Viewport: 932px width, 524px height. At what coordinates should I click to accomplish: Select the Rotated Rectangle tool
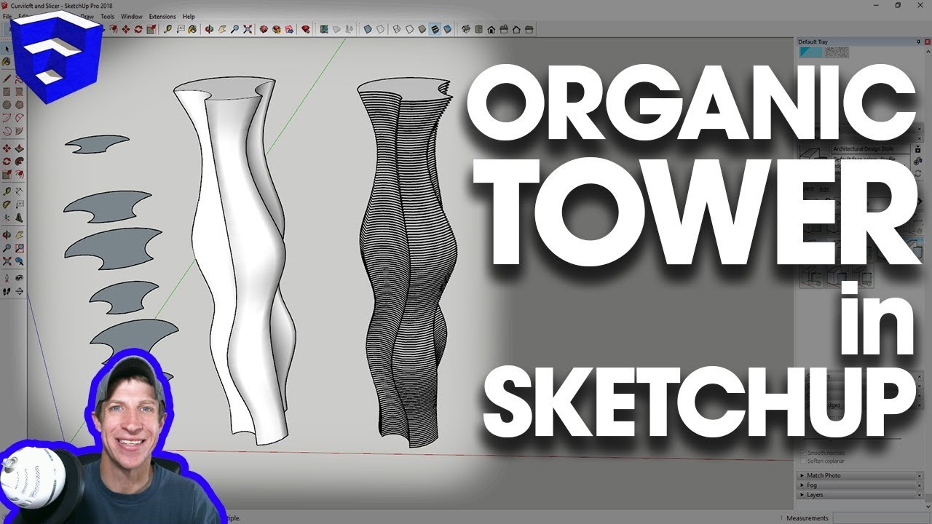[20, 92]
